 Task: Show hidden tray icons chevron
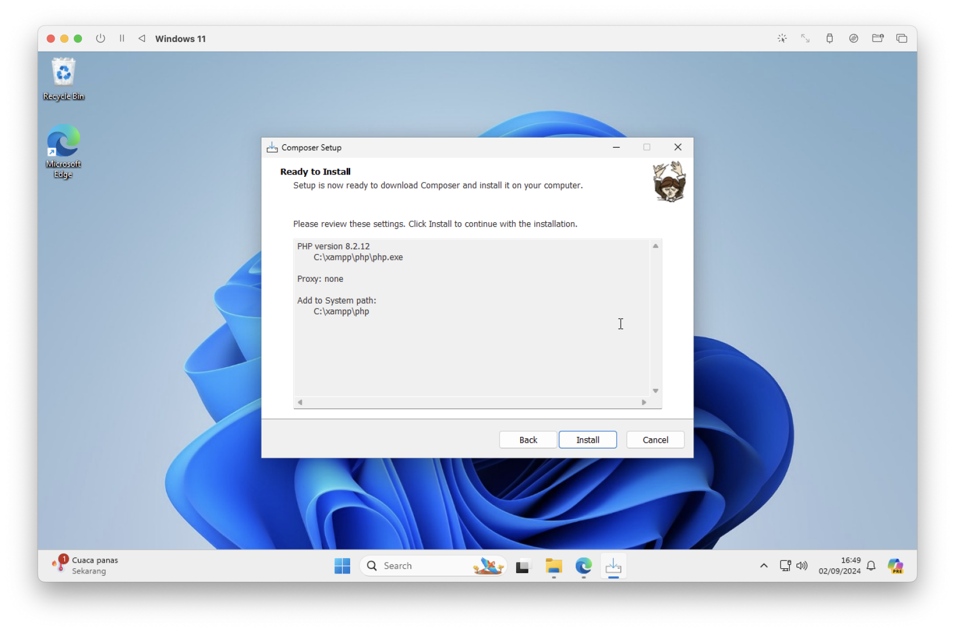coord(763,566)
